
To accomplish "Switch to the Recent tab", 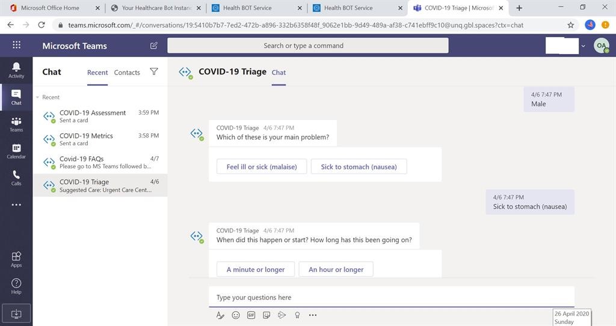I will click(x=97, y=73).
